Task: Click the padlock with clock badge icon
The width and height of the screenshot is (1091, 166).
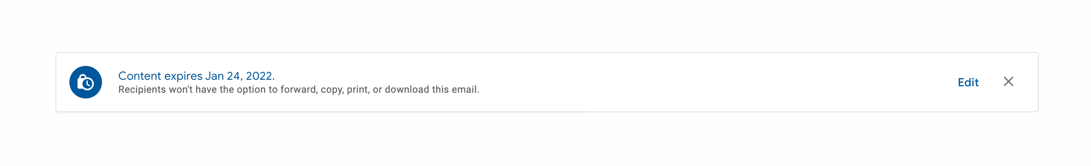Action: 86,82
